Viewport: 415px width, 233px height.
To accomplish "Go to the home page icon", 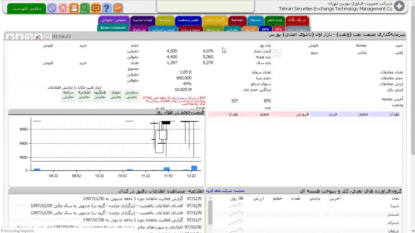I will tap(63, 8).
